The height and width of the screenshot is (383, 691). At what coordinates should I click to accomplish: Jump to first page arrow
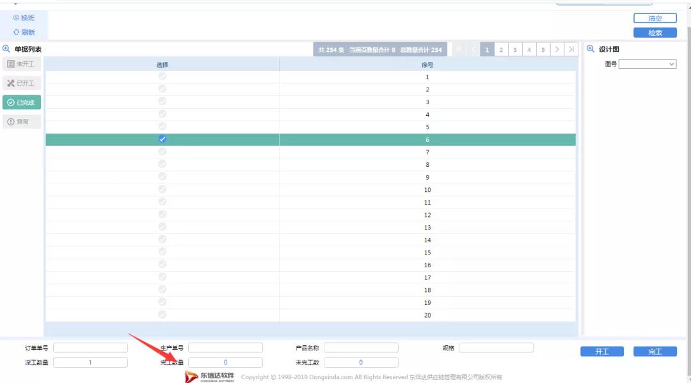[459, 50]
